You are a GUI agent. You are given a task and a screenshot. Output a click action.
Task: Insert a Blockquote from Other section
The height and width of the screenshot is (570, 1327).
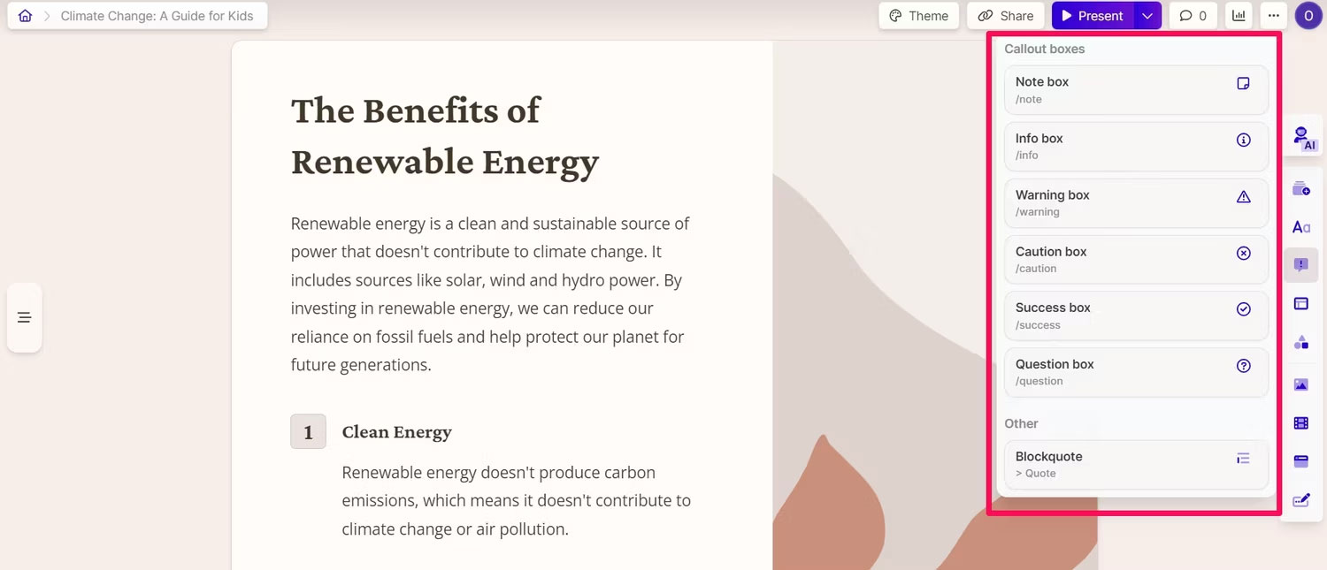coord(1136,465)
